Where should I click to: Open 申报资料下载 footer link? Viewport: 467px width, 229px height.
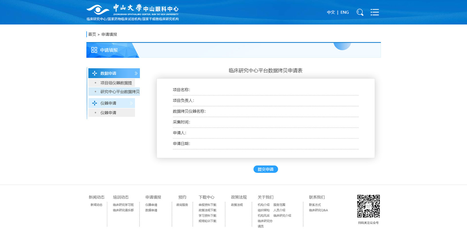click(x=207, y=205)
